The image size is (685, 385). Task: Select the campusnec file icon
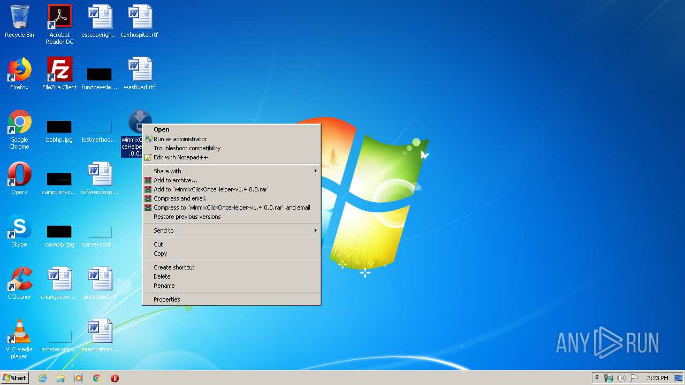pyautogui.click(x=59, y=183)
